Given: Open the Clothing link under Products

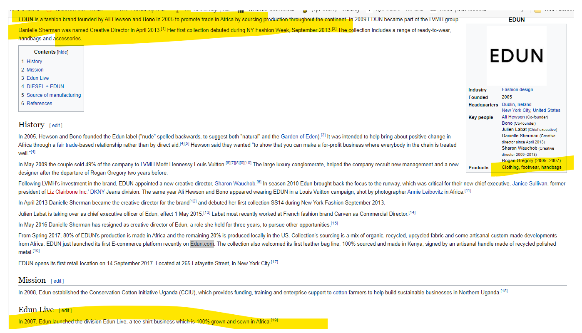Looking at the screenshot, I should (x=510, y=168).
